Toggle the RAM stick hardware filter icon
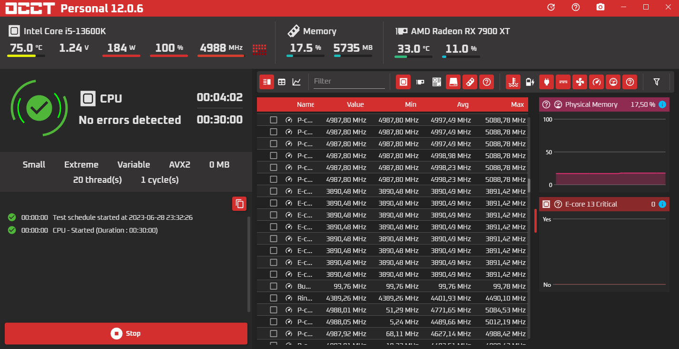Image resolution: width=679 pixels, height=349 pixels. [x=470, y=82]
